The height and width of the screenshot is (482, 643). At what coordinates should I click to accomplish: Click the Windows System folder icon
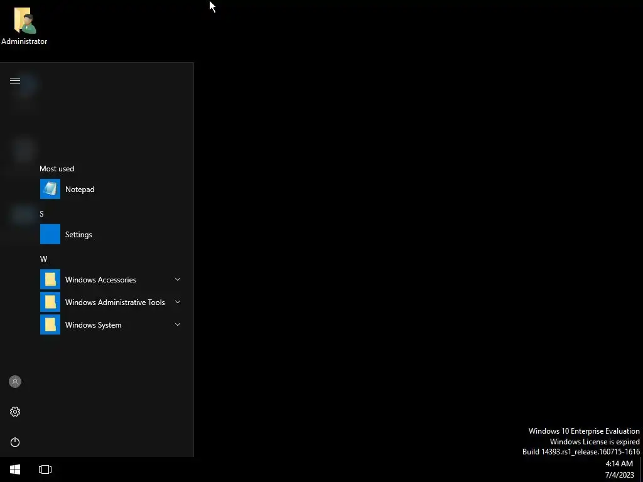point(50,324)
